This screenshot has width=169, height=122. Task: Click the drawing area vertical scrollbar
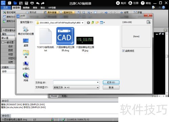pos(167,63)
